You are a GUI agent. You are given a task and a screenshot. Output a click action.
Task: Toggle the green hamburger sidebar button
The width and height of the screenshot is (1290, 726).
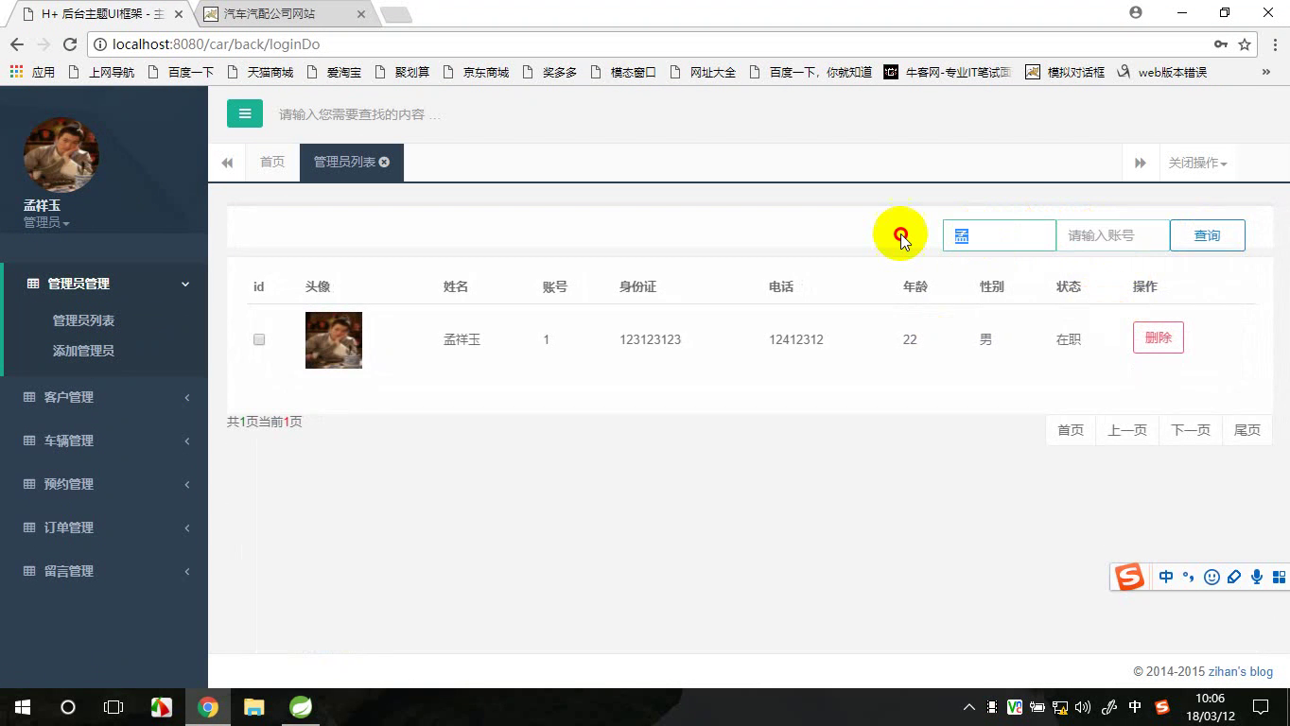coord(245,113)
